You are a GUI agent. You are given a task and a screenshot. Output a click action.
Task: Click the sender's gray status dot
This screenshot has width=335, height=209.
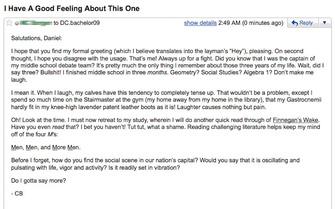(x=17, y=23)
